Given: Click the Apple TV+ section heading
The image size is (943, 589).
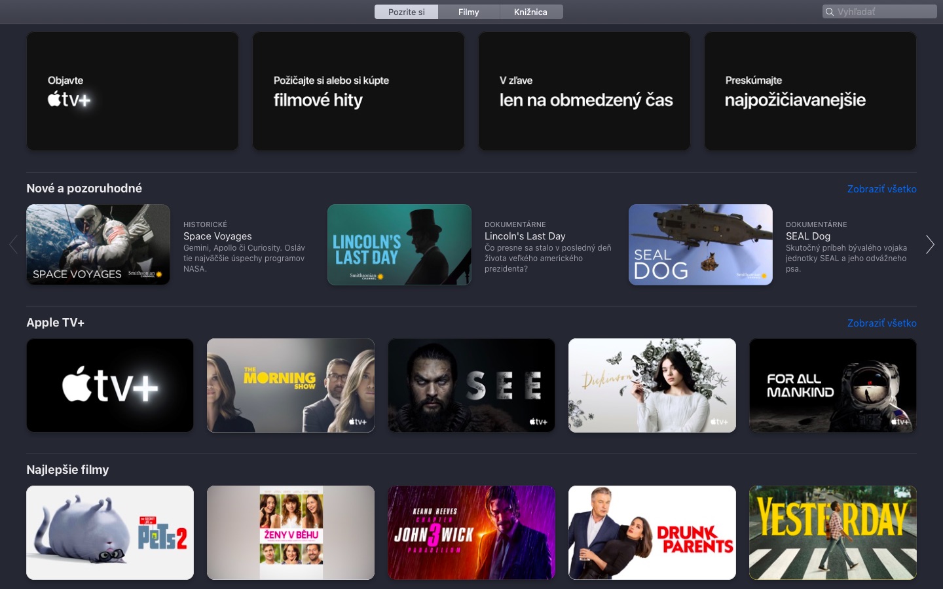Looking at the screenshot, I should pyautogui.click(x=55, y=323).
